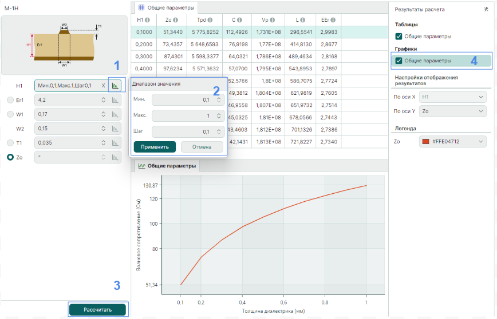Adjust the Er1 value stepper arrows
Viewport: 497px width, 319px height.
tap(103, 100)
